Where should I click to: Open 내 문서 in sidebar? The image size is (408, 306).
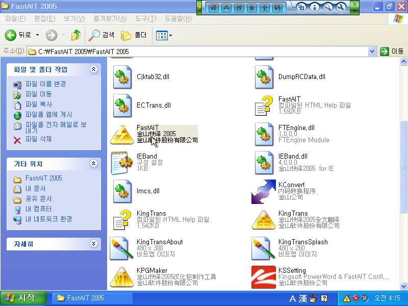(35, 188)
